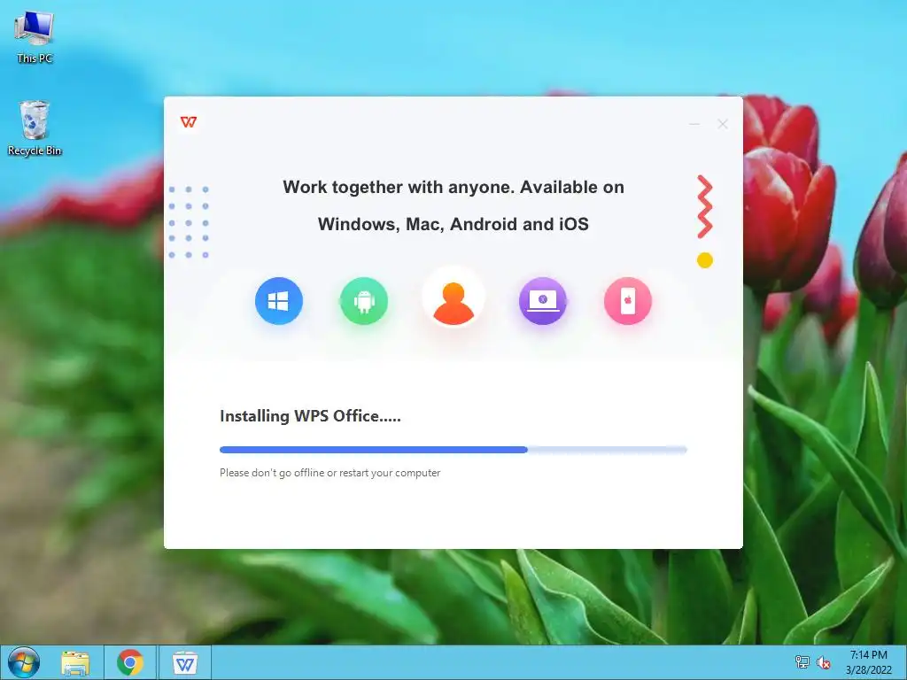Click the muted volume tray icon
The height and width of the screenshot is (680, 907).
(x=824, y=662)
